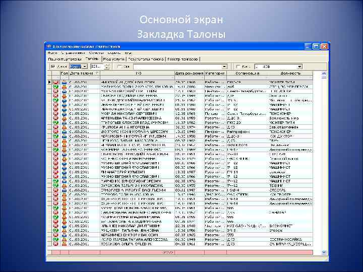Click red cross icon in ИЛЬИЧЕВ НИКОЛАЙ row
This screenshot has height=272, width=363.
pyautogui.click(x=55, y=226)
